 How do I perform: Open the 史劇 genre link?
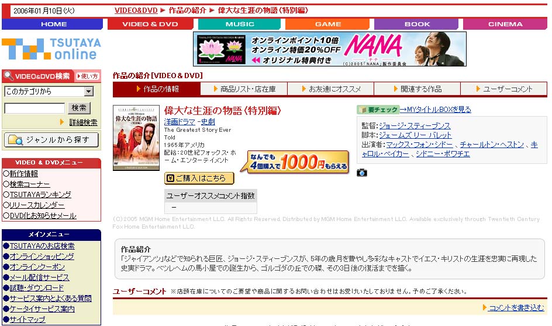(208, 122)
